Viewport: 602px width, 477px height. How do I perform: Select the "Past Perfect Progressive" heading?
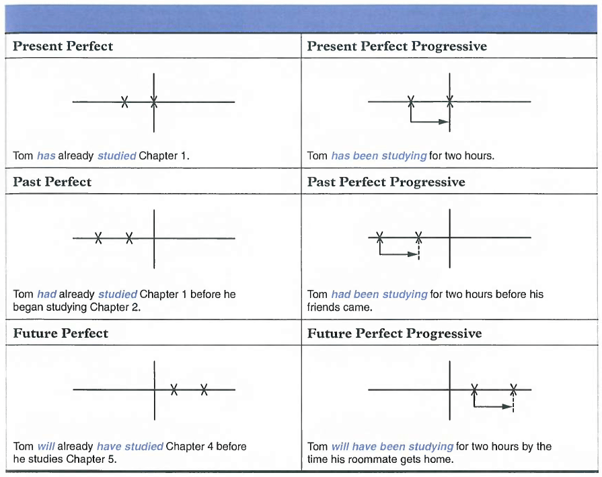tap(386, 182)
